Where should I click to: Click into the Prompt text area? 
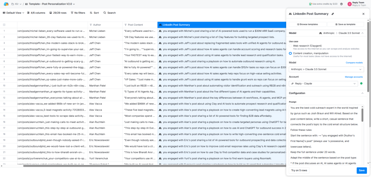[x=325, y=135]
